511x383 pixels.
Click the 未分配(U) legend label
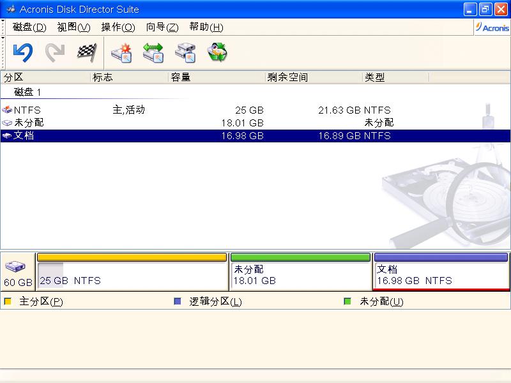381,301
